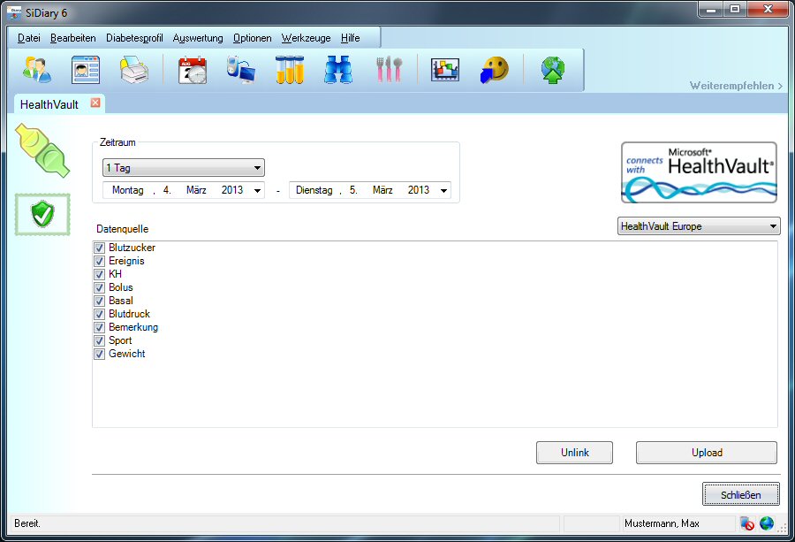Minimize the SiDiary 6 window

point(711,10)
